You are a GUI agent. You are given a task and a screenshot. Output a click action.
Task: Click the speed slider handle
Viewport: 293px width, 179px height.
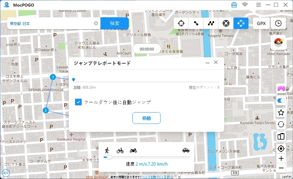(109, 157)
